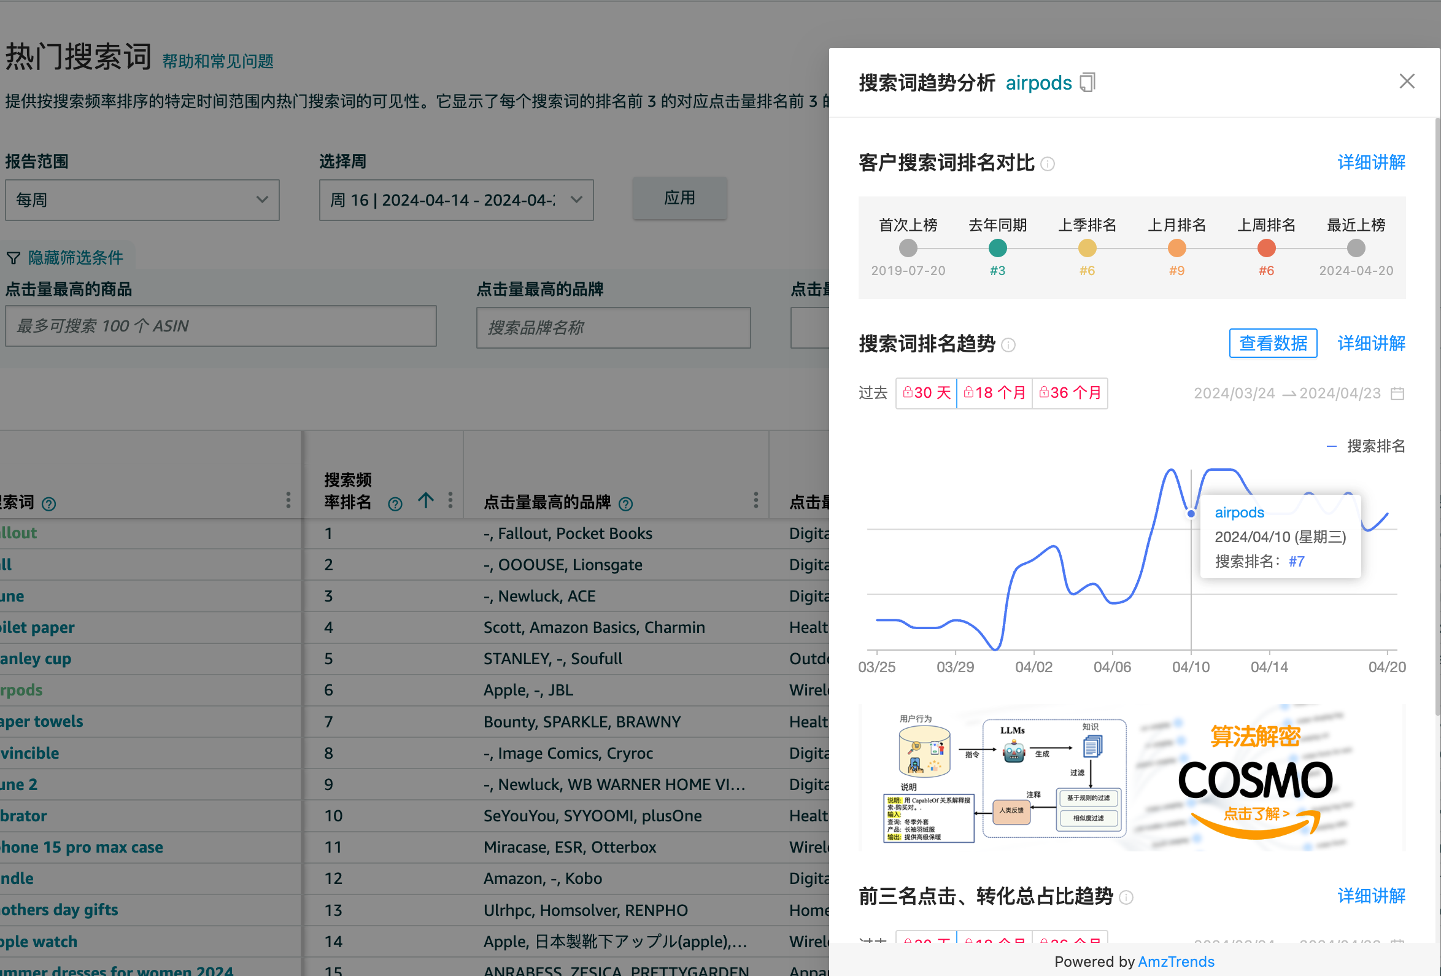Sort by search frequency rank using the arrow
Viewport: 1441px width, 976px height.
[425, 500]
